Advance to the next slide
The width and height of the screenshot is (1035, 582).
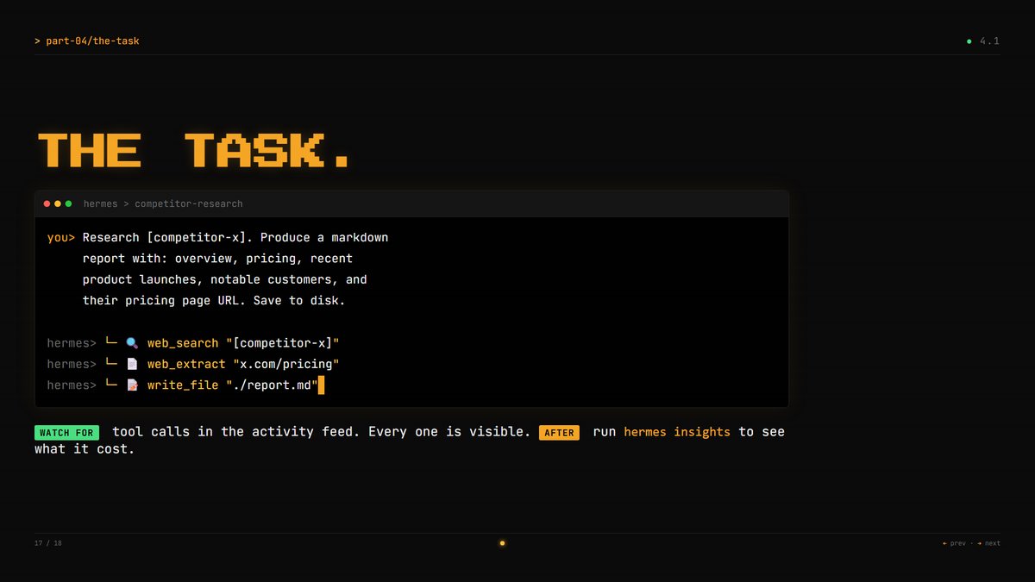tap(989, 543)
